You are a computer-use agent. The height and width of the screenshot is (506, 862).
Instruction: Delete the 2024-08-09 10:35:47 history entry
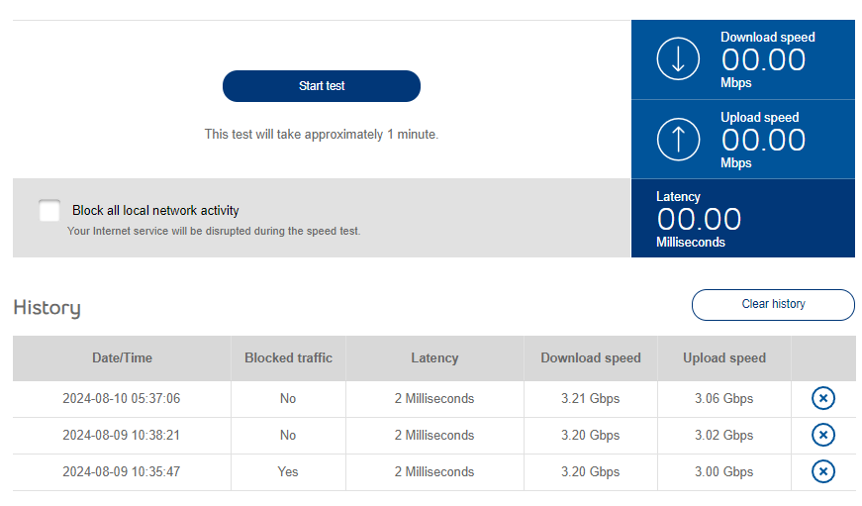(x=822, y=471)
